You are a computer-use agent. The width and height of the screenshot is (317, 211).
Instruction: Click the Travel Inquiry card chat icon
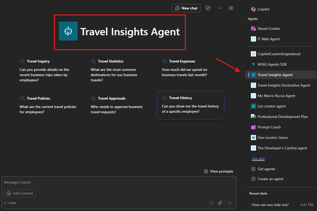point(22,61)
